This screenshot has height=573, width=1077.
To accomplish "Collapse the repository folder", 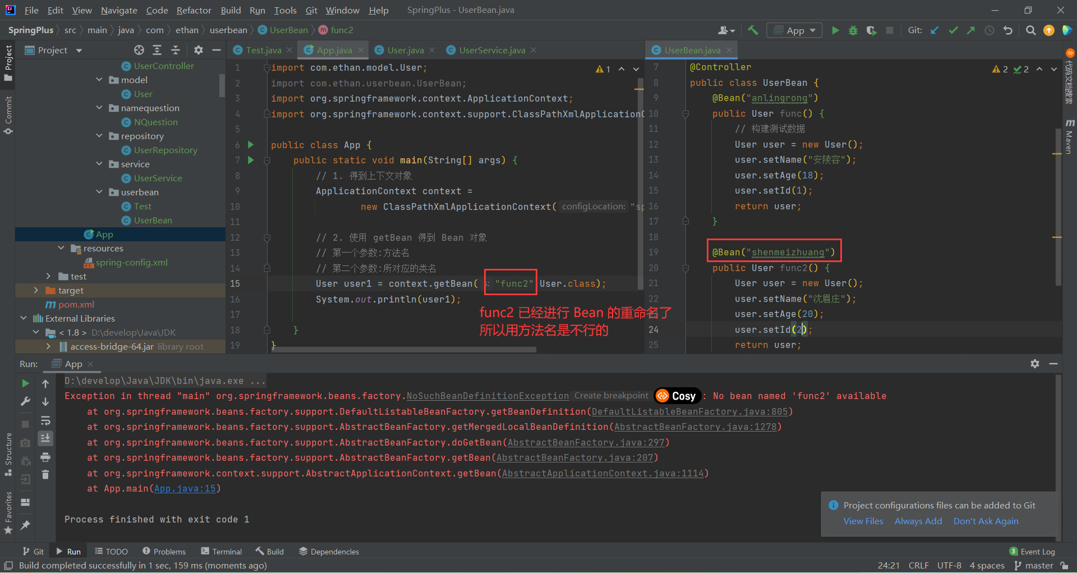I will (99, 136).
